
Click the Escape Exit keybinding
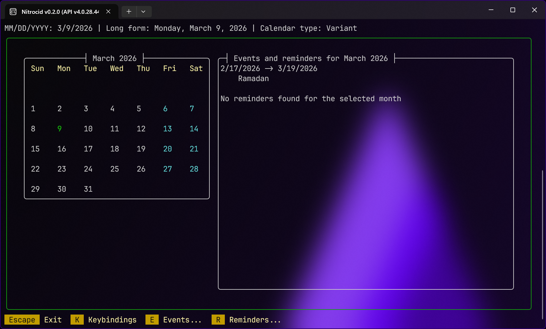click(33, 320)
